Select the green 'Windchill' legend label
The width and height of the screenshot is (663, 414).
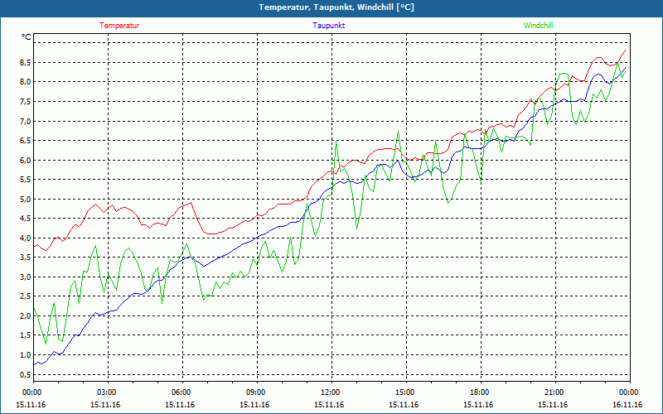pos(538,26)
